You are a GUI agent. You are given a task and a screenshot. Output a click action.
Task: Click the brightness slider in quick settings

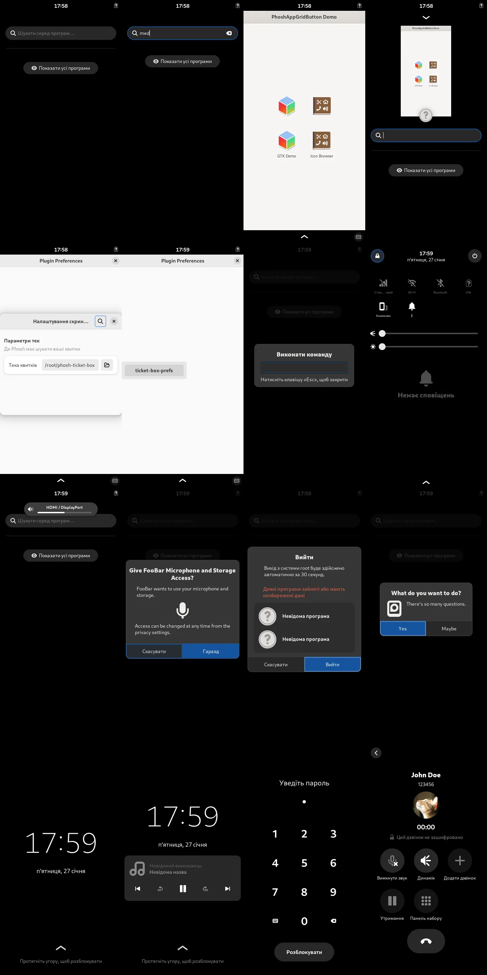coord(430,347)
